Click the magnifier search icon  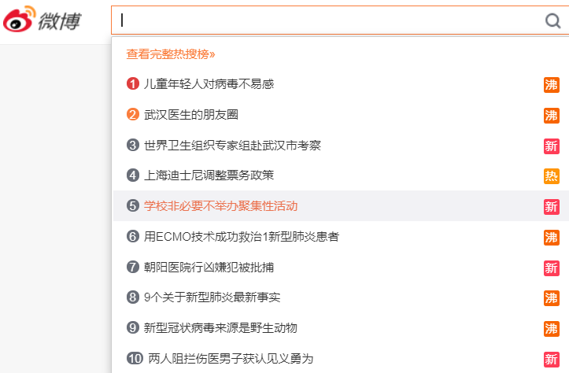552,20
